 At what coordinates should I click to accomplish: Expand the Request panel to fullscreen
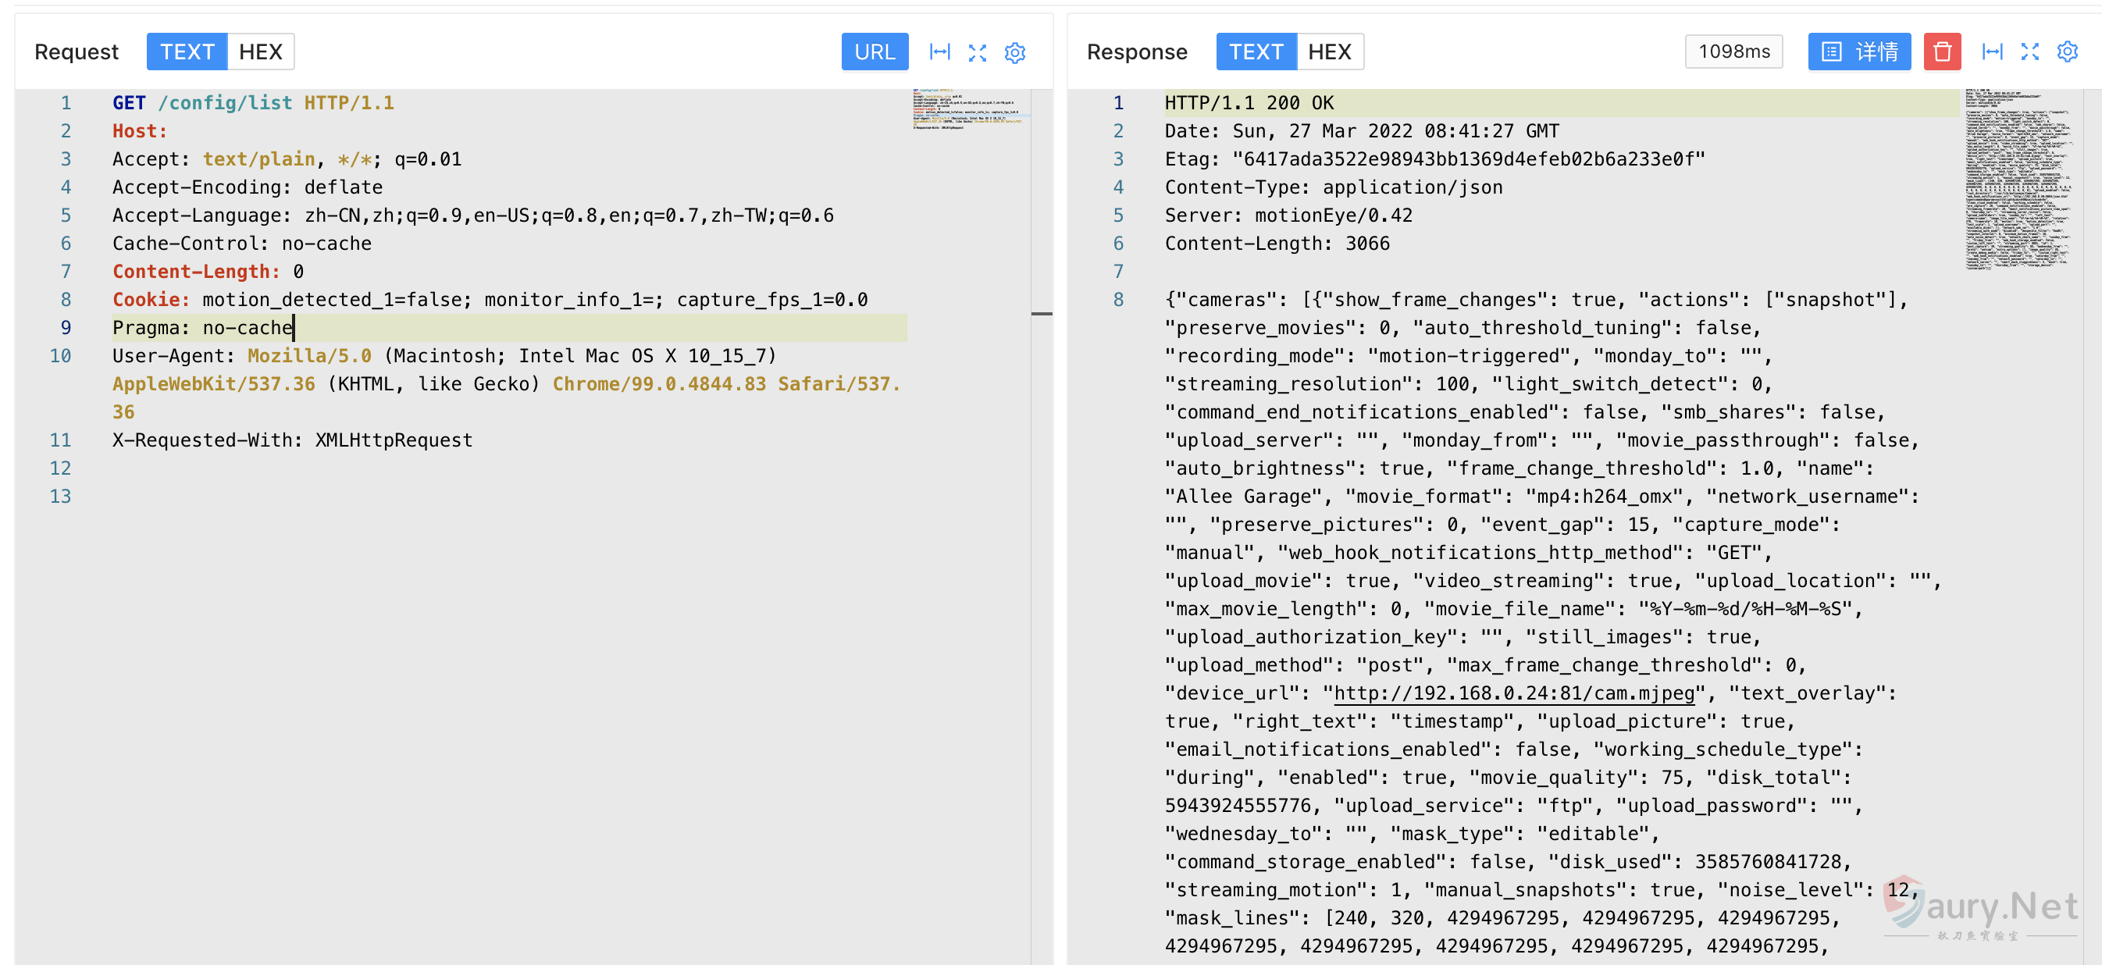click(977, 52)
